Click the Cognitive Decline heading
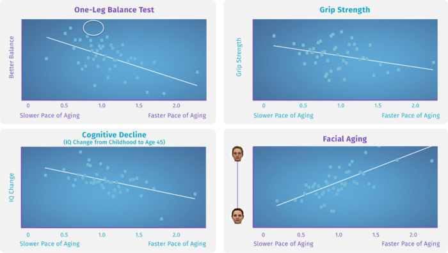Viewport: 448px width, 253px height. click(114, 135)
